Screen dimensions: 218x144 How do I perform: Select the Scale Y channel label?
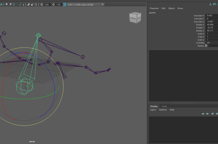click(201, 37)
